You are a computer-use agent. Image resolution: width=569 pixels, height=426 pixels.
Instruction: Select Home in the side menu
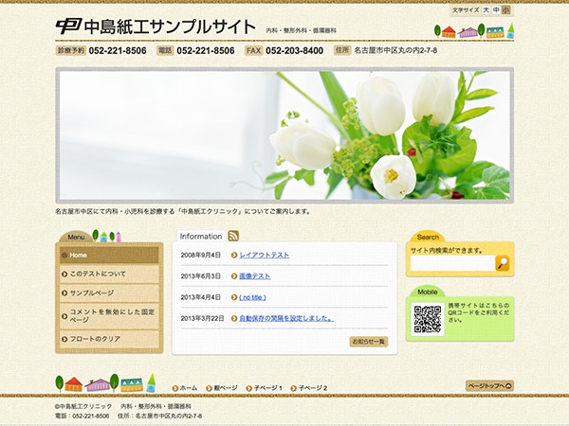click(x=109, y=255)
